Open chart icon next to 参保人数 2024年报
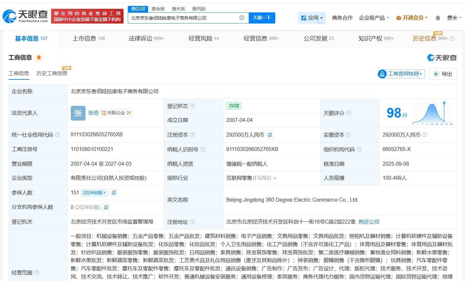The image size is (465, 281). point(114,193)
